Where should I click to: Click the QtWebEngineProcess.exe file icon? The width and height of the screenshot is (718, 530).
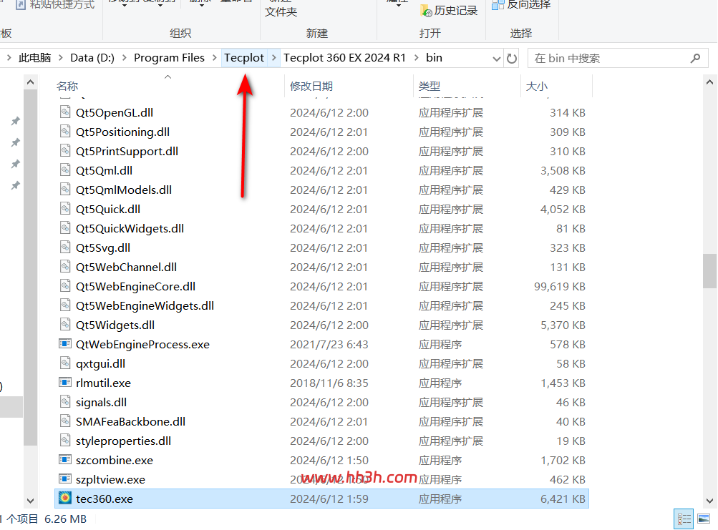coord(65,344)
